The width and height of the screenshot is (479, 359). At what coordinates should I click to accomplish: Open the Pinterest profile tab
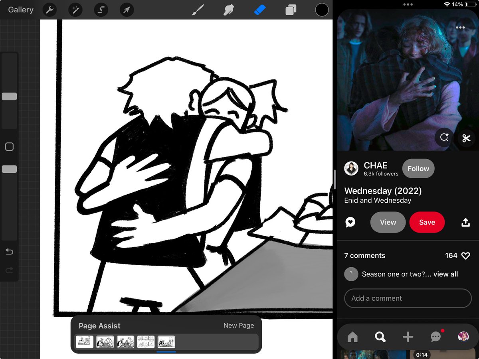click(463, 337)
